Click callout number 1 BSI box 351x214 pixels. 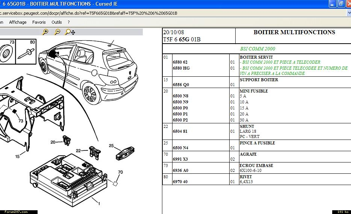point(99,204)
